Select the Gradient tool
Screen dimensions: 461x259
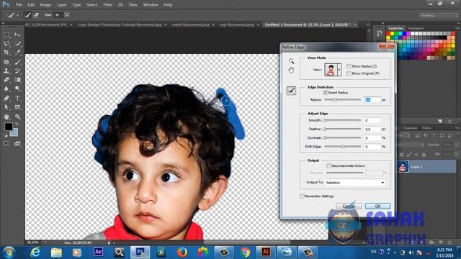pyautogui.click(x=17, y=80)
